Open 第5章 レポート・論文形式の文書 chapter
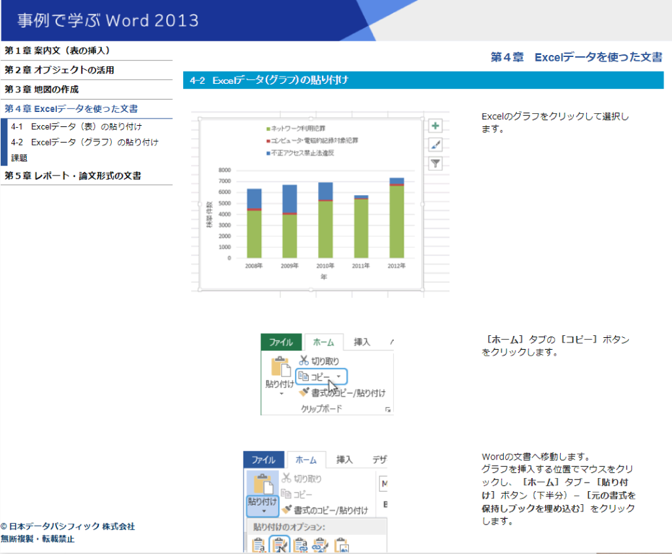 tap(86, 175)
